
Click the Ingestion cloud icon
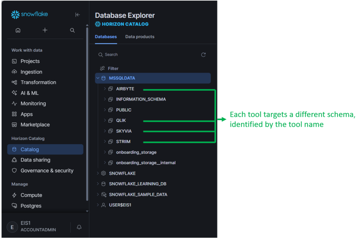tap(14, 72)
